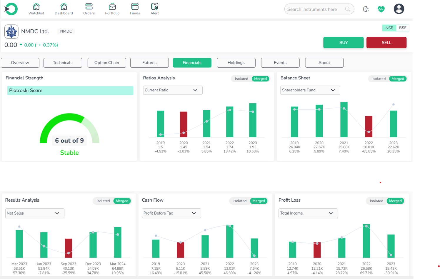The image size is (440, 279).
Task: Go to the Dashboard icon
Action: tap(64, 9)
